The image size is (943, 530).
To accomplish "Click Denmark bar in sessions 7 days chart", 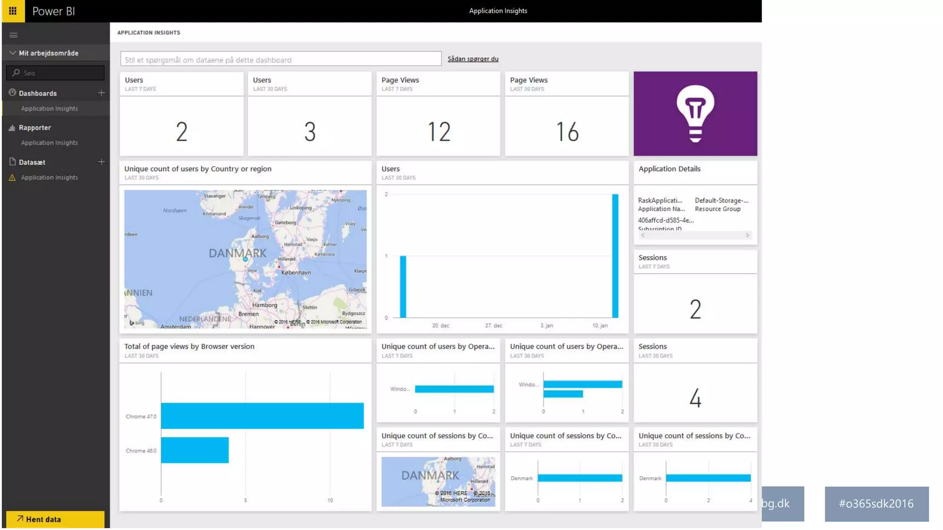I will coord(580,478).
